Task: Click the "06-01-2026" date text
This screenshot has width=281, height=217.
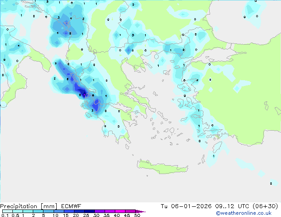Action: [191, 206]
